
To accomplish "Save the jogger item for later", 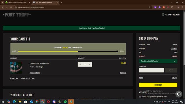I will [x=35, y=73].
